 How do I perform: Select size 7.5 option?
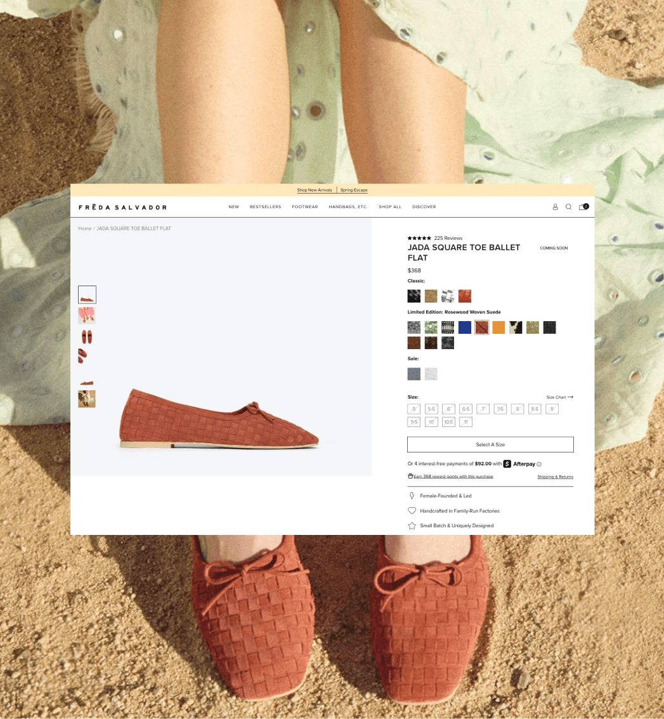500,409
